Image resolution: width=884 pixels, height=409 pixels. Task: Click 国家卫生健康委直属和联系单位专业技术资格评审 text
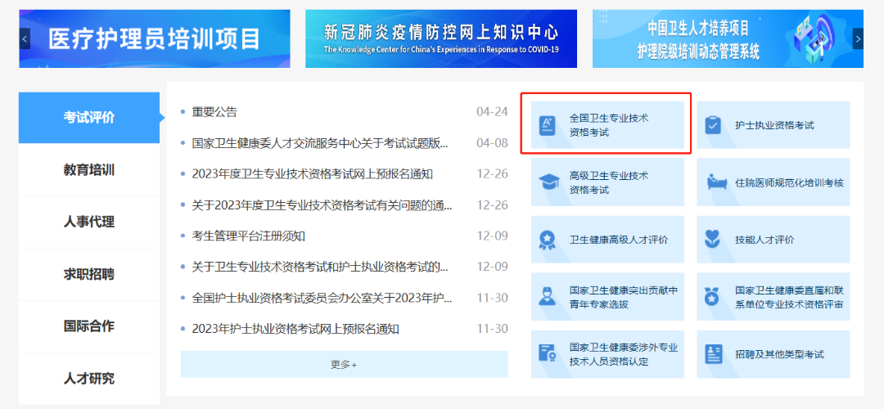coord(789,298)
